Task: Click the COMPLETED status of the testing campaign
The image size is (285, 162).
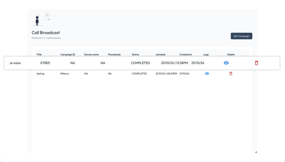Action: point(139,74)
